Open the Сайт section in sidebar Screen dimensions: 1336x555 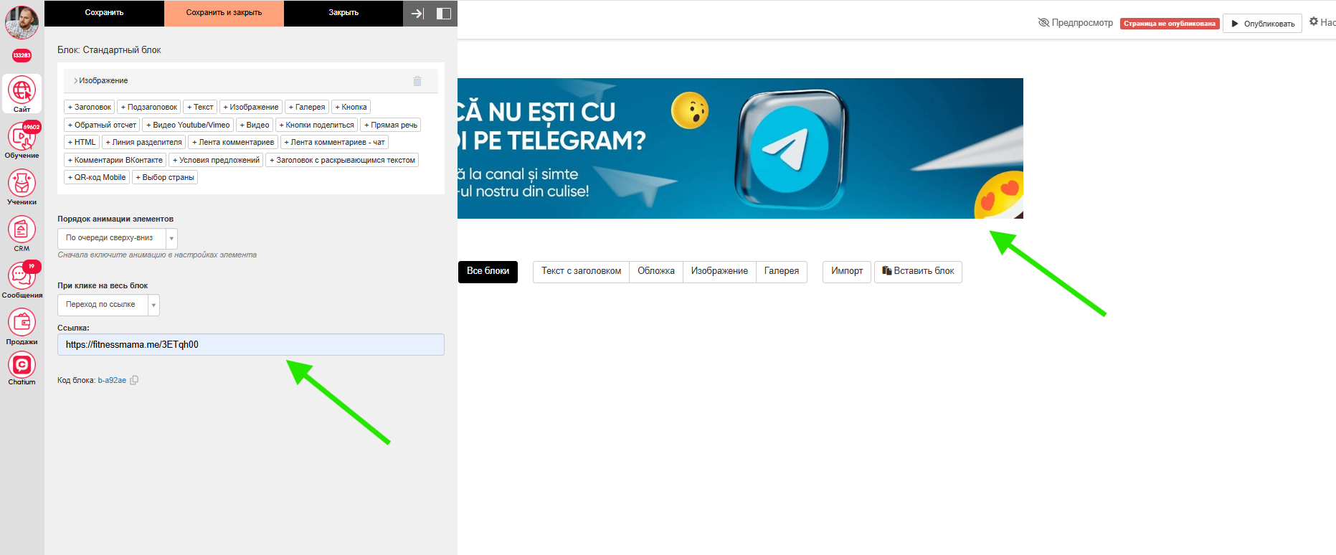pyautogui.click(x=22, y=94)
